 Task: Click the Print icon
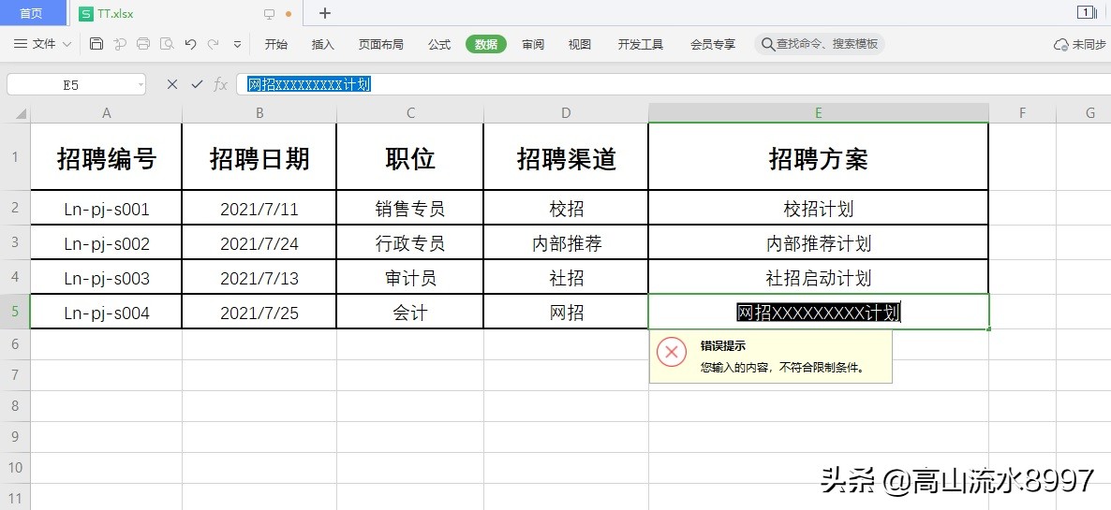click(x=143, y=44)
